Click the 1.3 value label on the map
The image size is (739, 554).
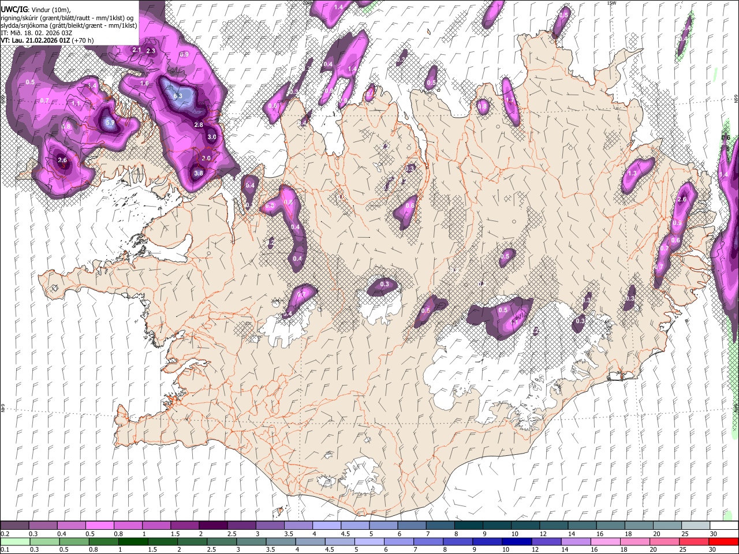[632, 174]
